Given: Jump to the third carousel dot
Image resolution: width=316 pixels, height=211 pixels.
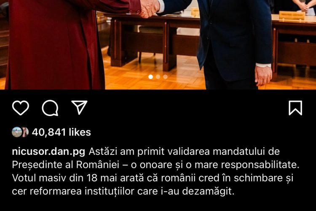Looking at the screenshot, I should pyautogui.click(x=165, y=77).
